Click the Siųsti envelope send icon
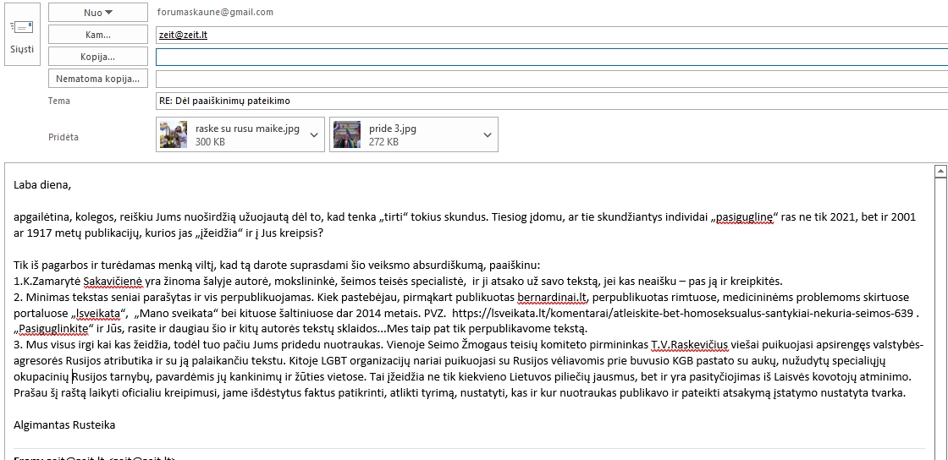This screenshot has height=460, width=948. tap(22, 29)
